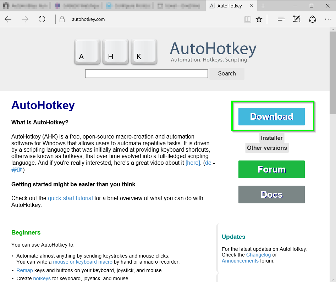Focus the site search text box
This screenshot has height=282, width=336.
pyautogui.click(x=147, y=74)
